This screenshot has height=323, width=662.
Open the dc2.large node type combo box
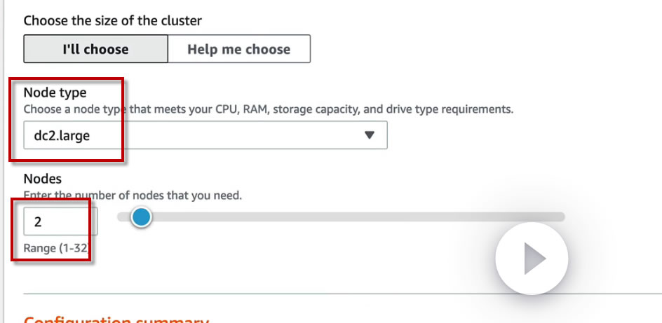[205, 135]
